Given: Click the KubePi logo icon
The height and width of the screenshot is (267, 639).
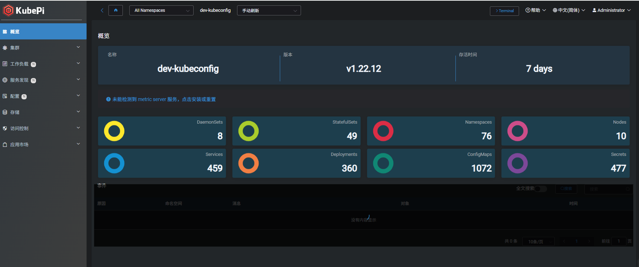Looking at the screenshot, I should [x=8, y=10].
